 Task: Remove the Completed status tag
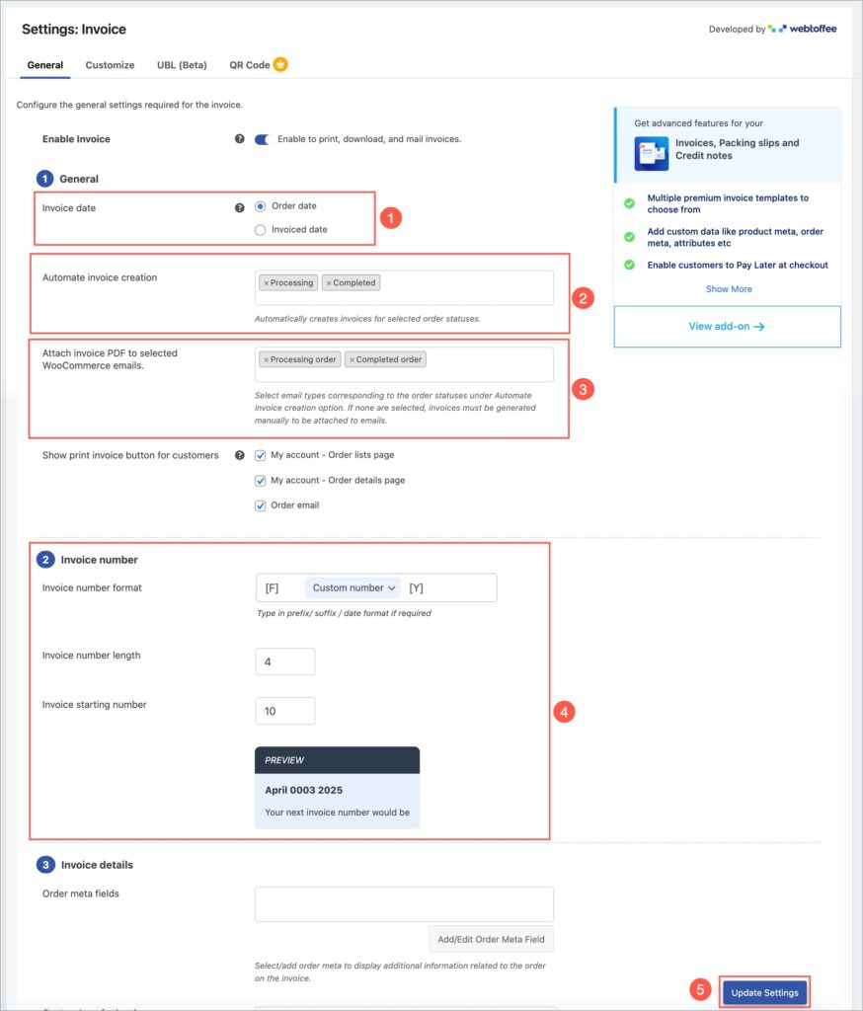coord(328,283)
